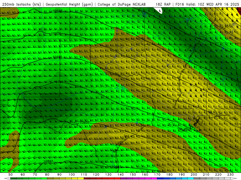Click the 10560 height contour label
241x180 pixels.
click(x=57, y=11)
